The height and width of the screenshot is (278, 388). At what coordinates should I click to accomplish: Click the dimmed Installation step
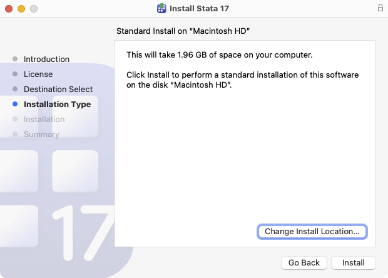(44, 120)
